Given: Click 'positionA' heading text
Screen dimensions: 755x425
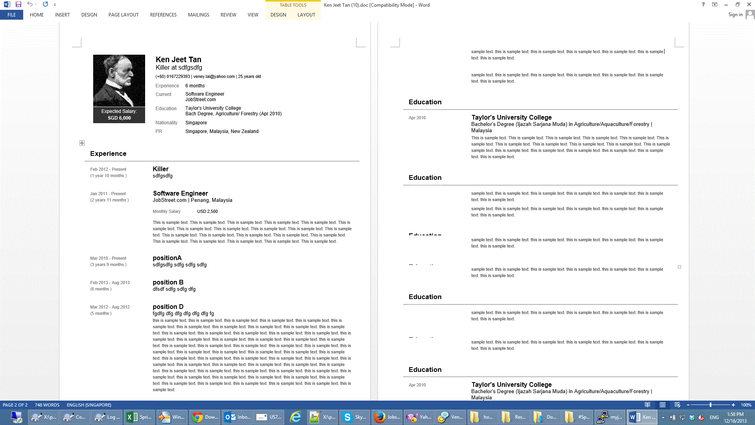Looking at the screenshot, I should (167, 258).
